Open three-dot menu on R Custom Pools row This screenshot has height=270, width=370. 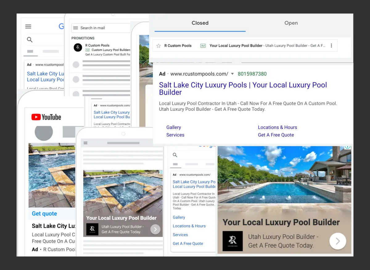331,46
